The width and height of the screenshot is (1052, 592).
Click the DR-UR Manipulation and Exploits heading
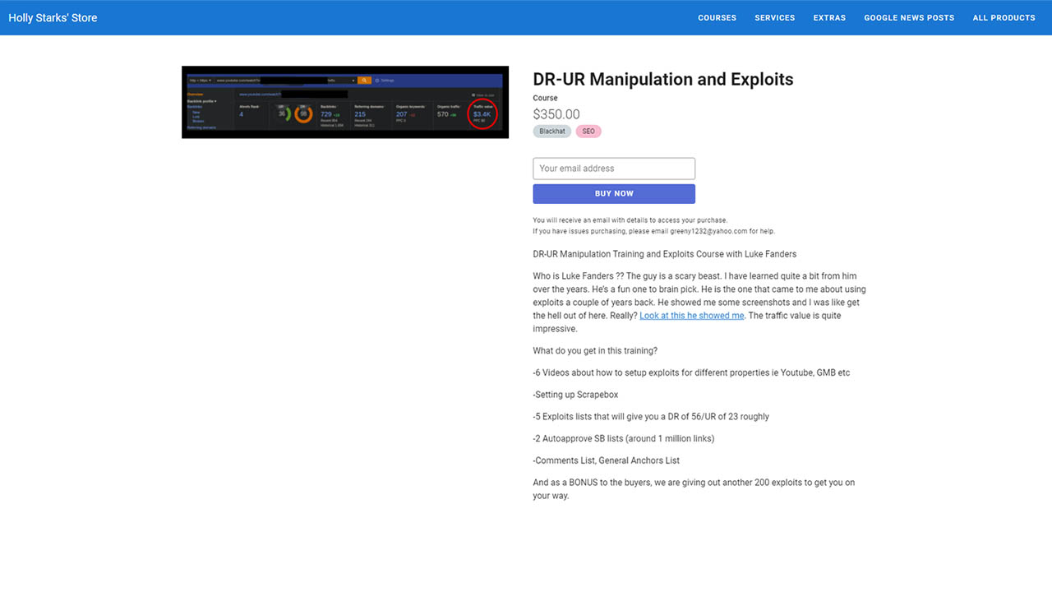pos(662,80)
